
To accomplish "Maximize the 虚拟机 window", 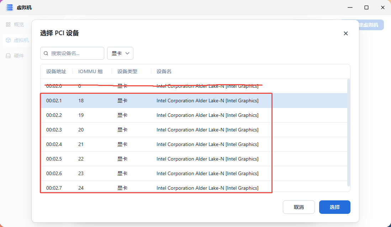I will coord(366,7).
